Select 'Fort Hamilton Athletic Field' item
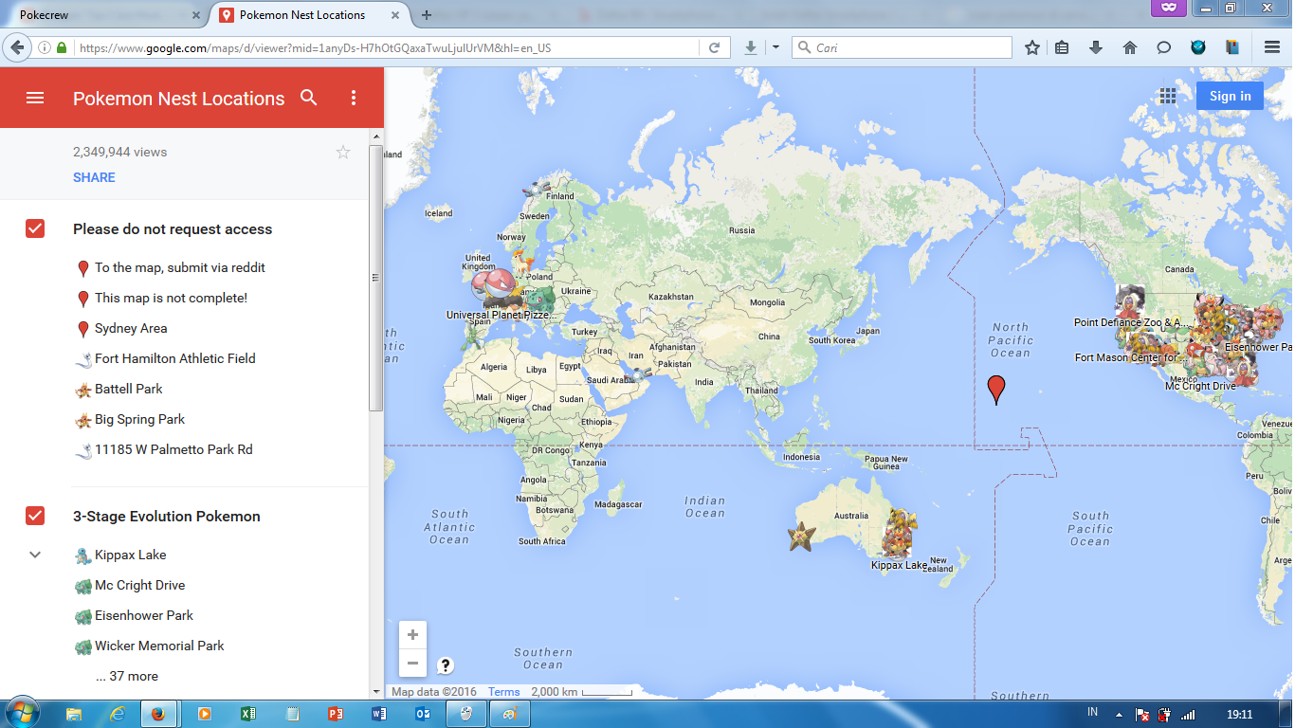 point(175,358)
